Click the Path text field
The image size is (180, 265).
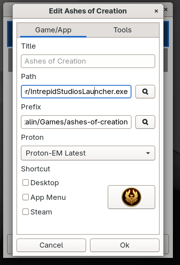click(x=76, y=92)
